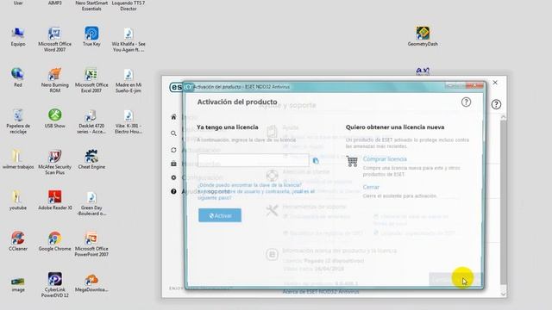Open help in ESET main window
The height and width of the screenshot is (310, 552).
point(496,104)
